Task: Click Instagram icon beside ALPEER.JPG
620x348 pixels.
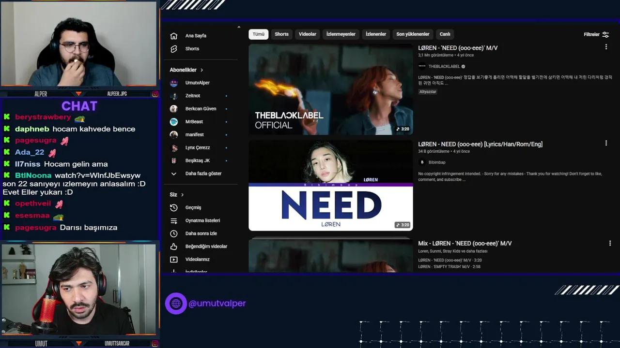Action: (155, 94)
